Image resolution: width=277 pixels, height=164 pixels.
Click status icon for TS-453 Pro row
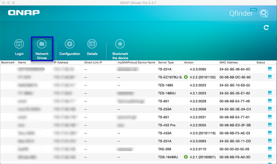tap(270, 125)
